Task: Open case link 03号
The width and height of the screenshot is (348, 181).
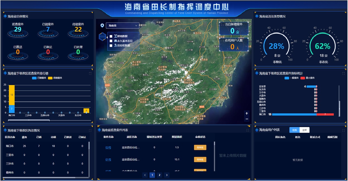Action: pyautogui.click(x=108, y=147)
